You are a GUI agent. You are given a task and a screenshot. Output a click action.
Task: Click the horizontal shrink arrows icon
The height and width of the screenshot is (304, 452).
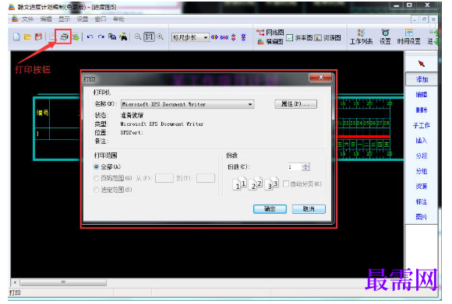224,37
